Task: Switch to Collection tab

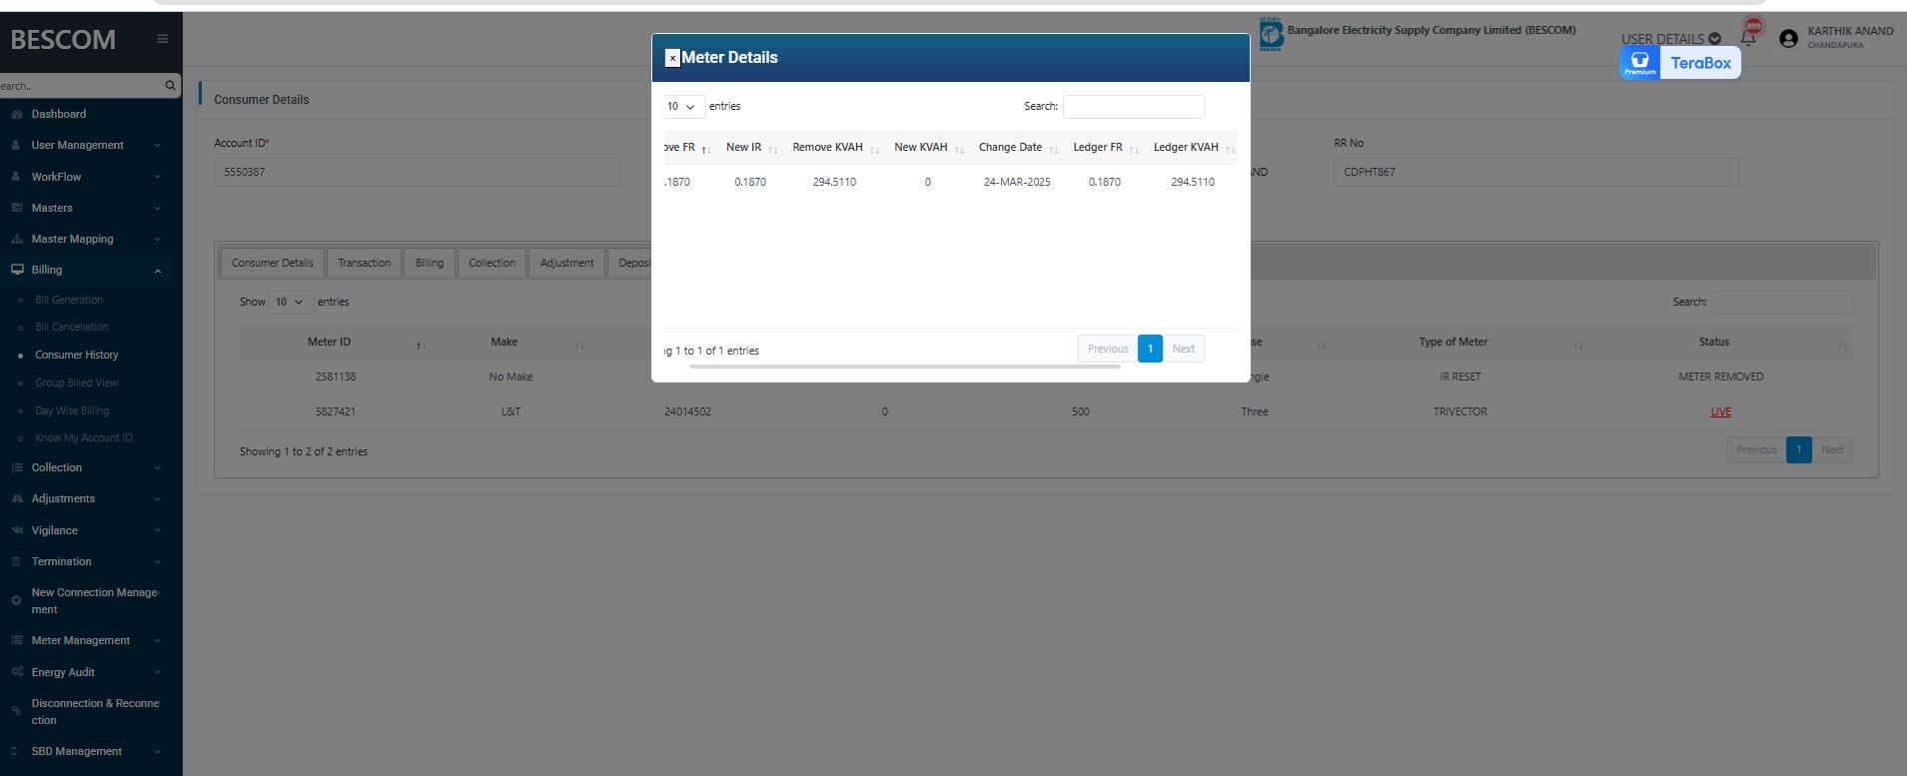Action: click(x=491, y=263)
